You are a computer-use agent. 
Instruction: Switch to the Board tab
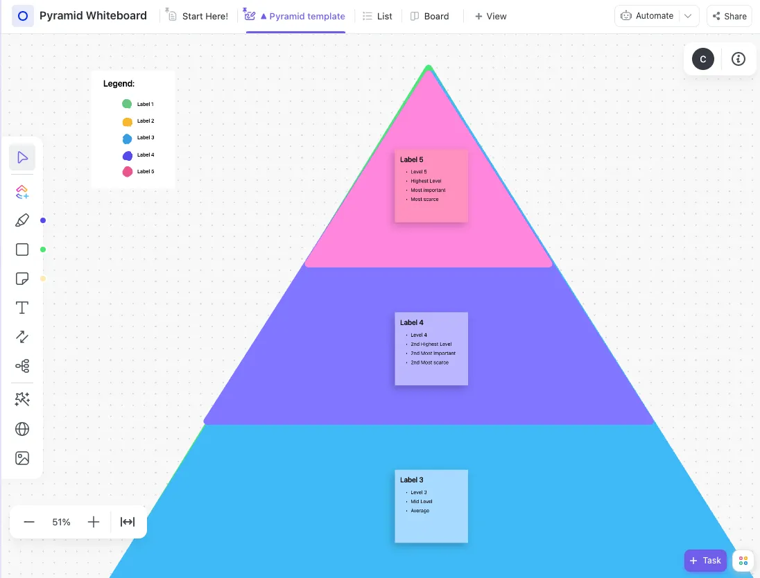tap(429, 16)
